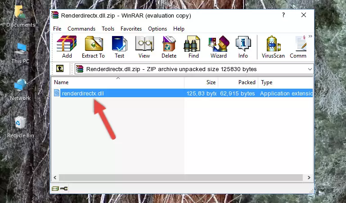Open the View file tool
346x203 pixels.
(x=144, y=47)
